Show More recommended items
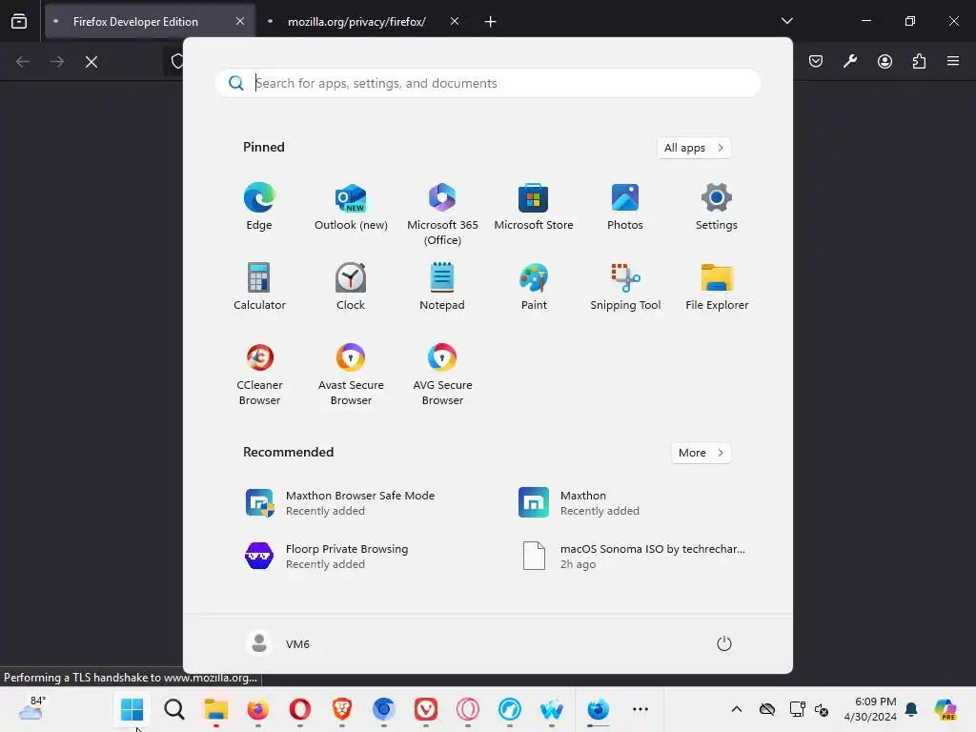The width and height of the screenshot is (976, 732). (701, 453)
